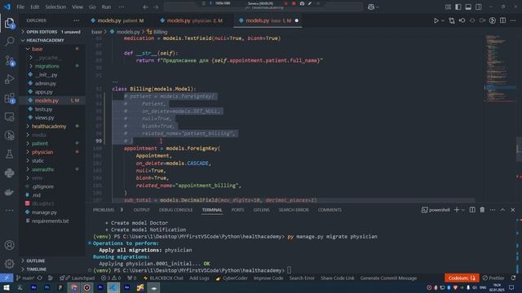
Task: Open admin.py in the explorer
Action: coord(46,83)
